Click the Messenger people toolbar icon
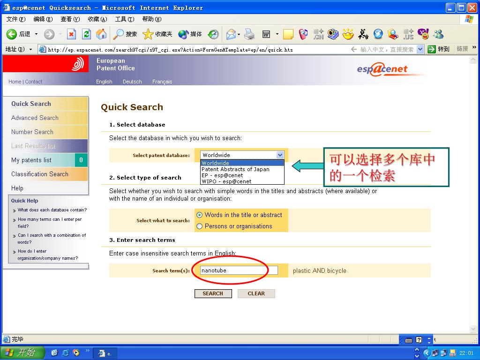 pyautogui.click(x=439, y=34)
